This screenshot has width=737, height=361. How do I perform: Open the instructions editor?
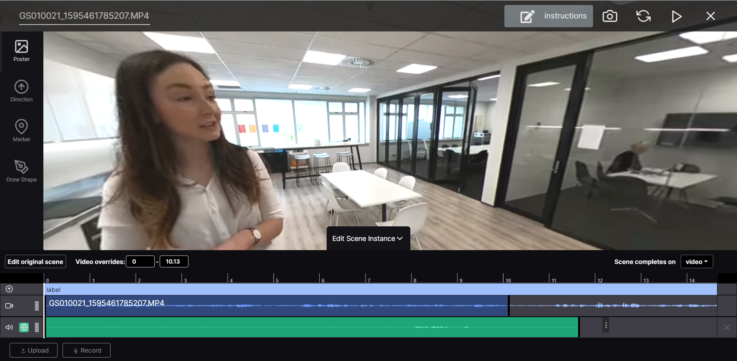click(549, 16)
